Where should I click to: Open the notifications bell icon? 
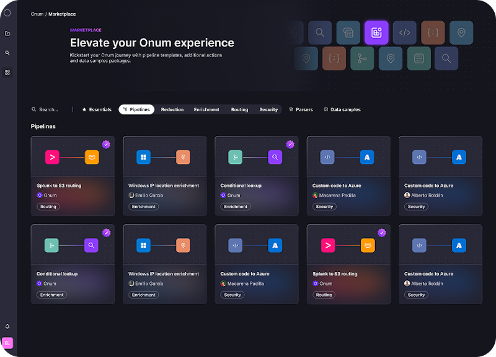(7, 327)
